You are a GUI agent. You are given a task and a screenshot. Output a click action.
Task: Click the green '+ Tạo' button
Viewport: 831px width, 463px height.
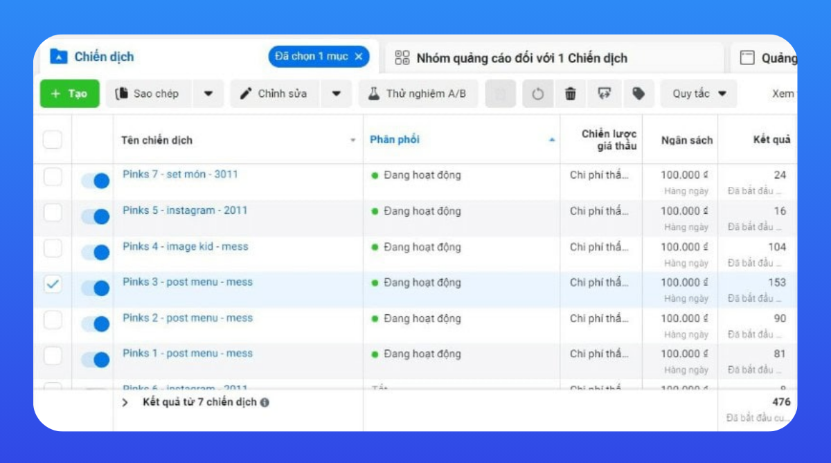(69, 93)
